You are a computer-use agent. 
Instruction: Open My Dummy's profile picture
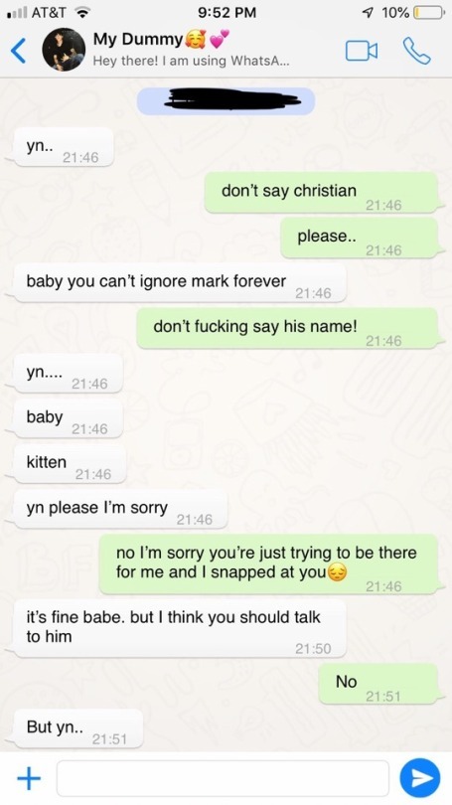(64, 50)
